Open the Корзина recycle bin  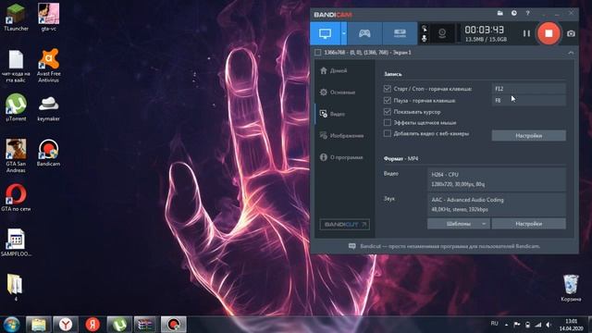[x=571, y=288]
